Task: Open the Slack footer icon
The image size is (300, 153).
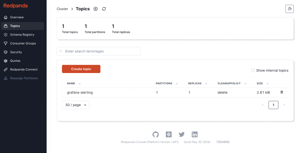Action: coord(168,134)
